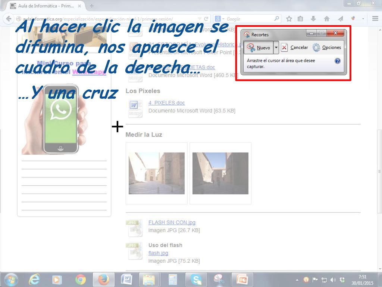The height and width of the screenshot is (287, 382).
Task: Show hidden tray icons arrow
Action: (x=297, y=280)
